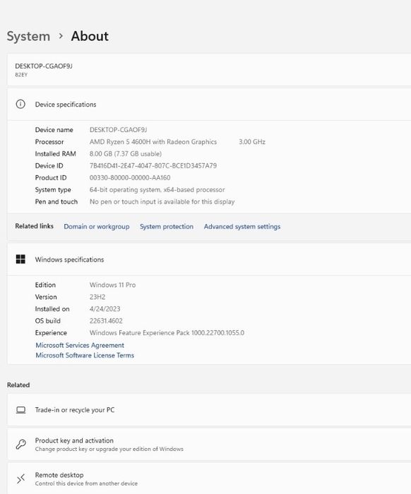The image size is (411, 494).
Task: Collapse the Windows specifications section
Action: click(x=209, y=259)
